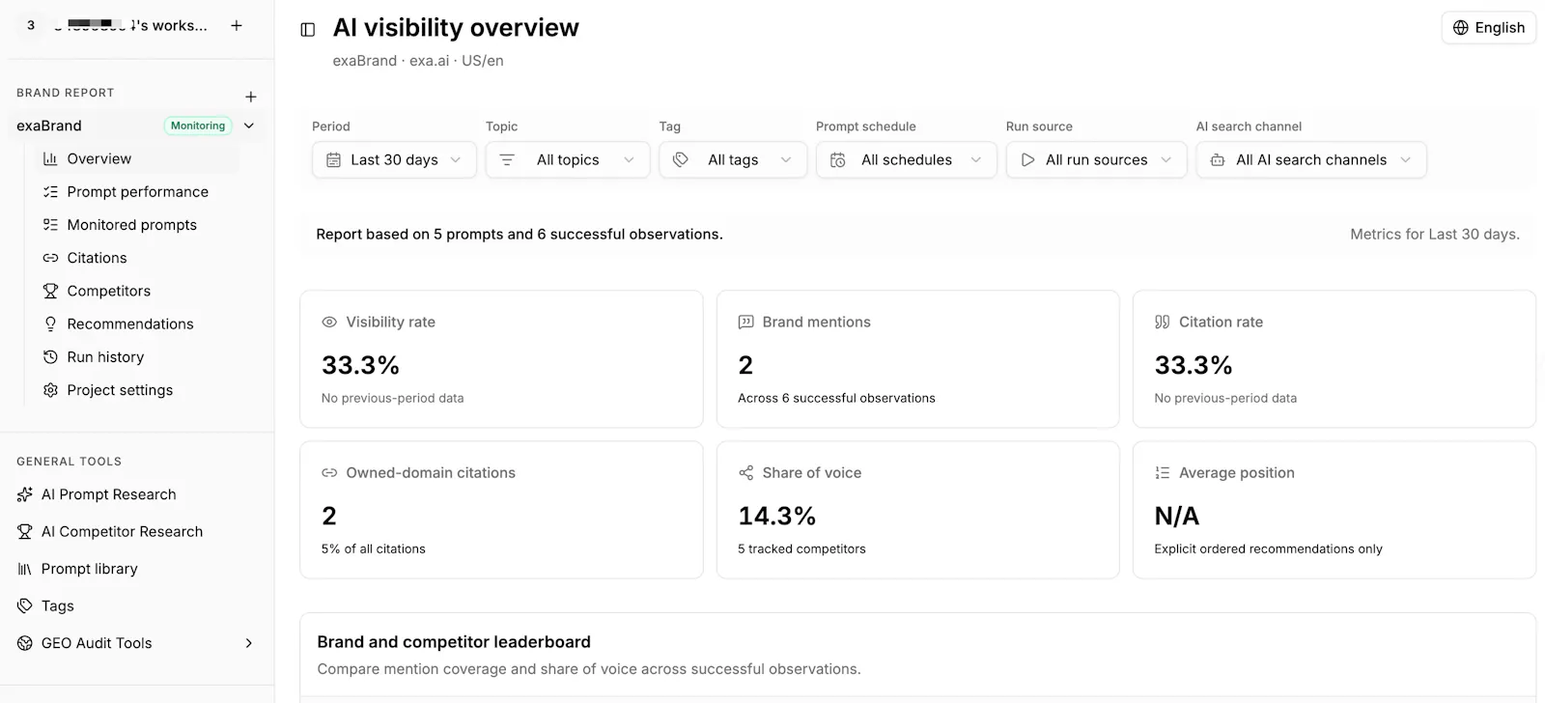Add a new brand report with the plus icon
The width and height of the screenshot is (1545, 703).
(x=251, y=97)
